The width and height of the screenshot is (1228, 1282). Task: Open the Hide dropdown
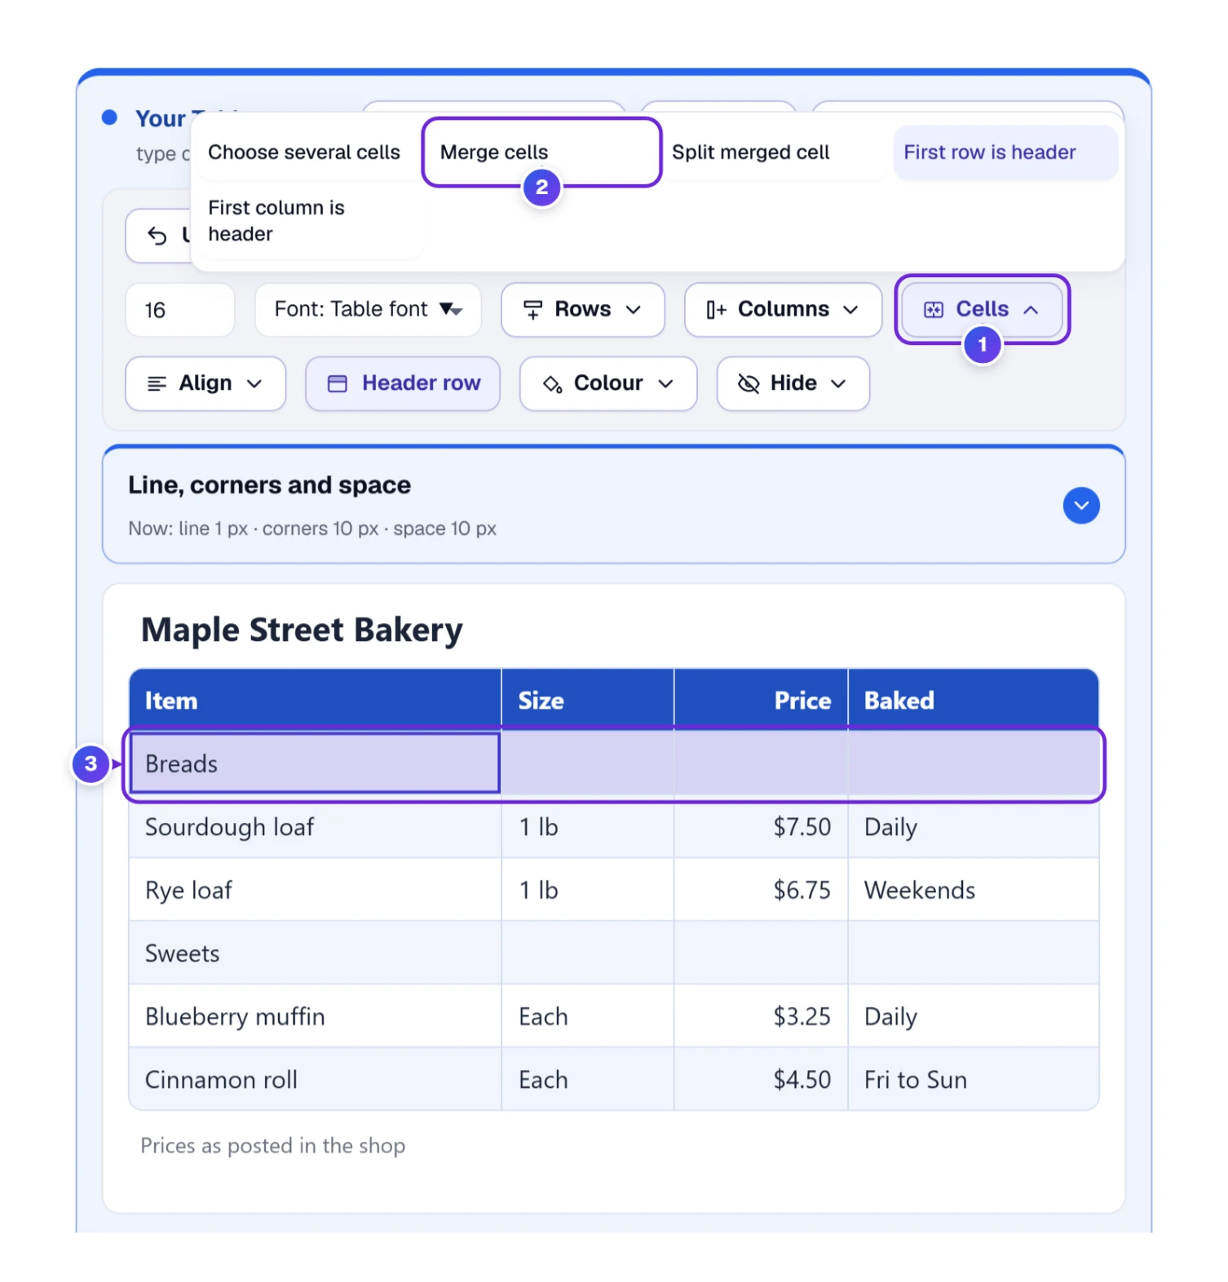point(793,383)
